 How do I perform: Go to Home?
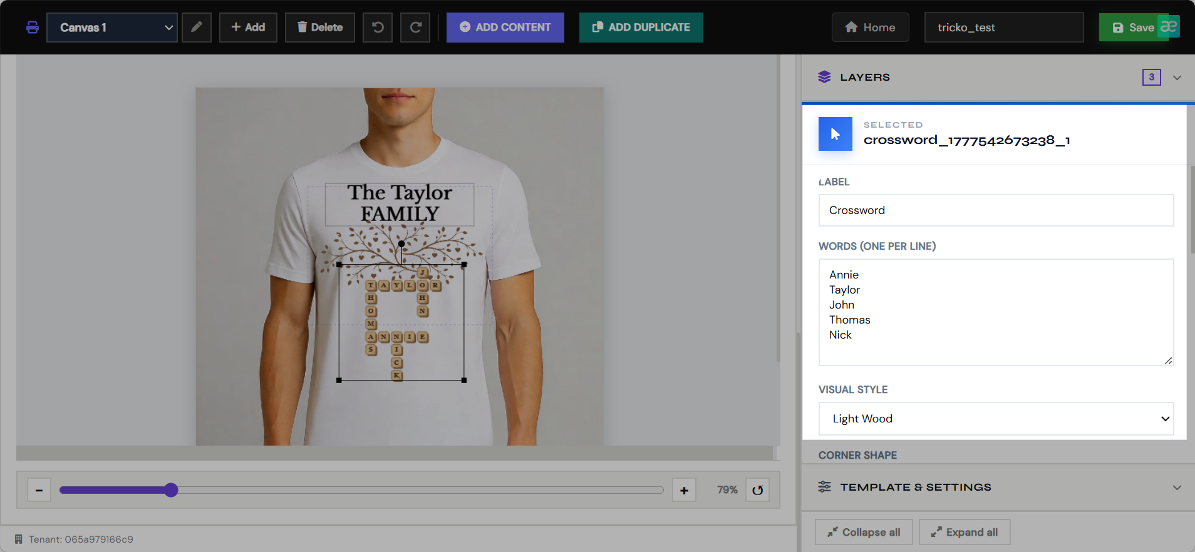coord(871,28)
